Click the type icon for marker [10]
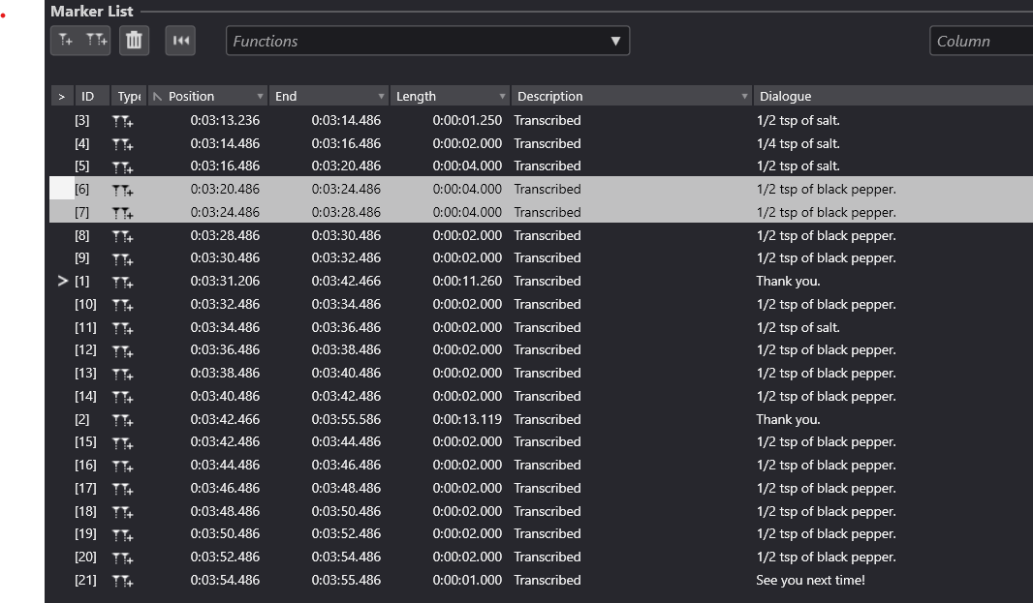 click(123, 305)
